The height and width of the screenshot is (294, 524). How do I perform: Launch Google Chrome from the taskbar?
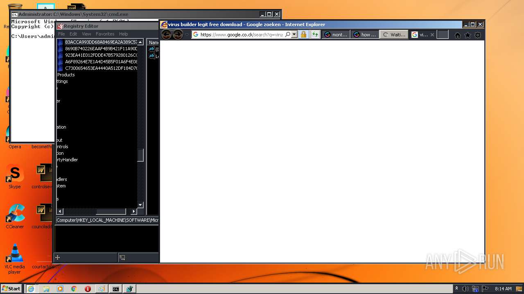pyautogui.click(x=74, y=289)
